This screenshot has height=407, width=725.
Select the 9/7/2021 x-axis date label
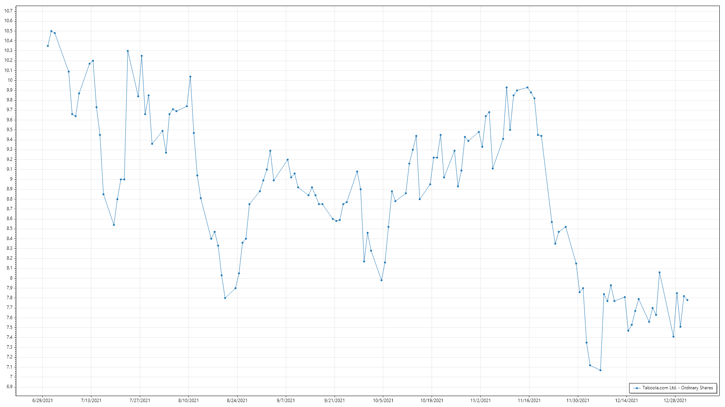point(286,401)
